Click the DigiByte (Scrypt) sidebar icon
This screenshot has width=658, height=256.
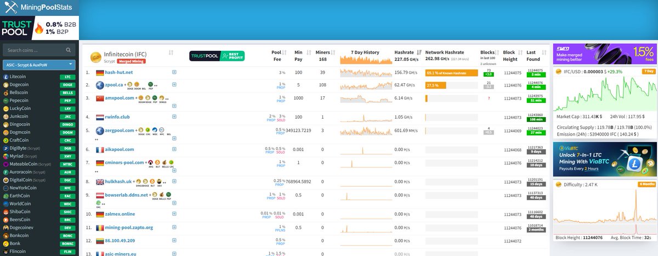coord(6,148)
